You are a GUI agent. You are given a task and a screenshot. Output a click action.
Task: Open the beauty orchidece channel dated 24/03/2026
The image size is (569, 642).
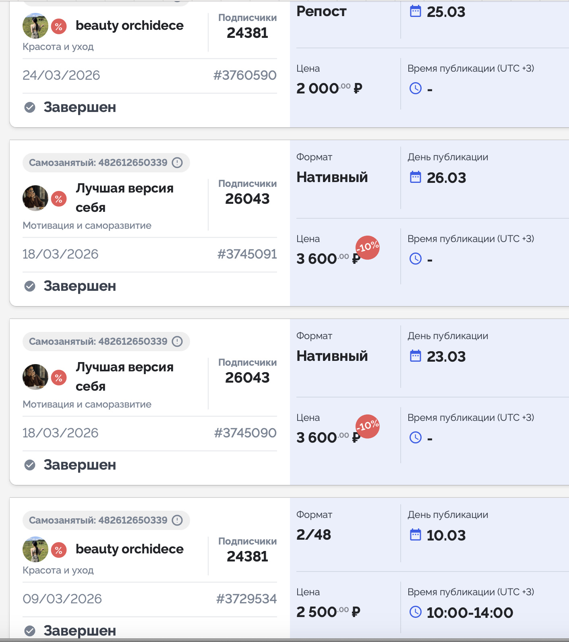[x=129, y=25]
